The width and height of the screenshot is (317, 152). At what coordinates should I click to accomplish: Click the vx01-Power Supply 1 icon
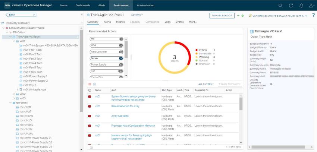click(x=21, y=76)
